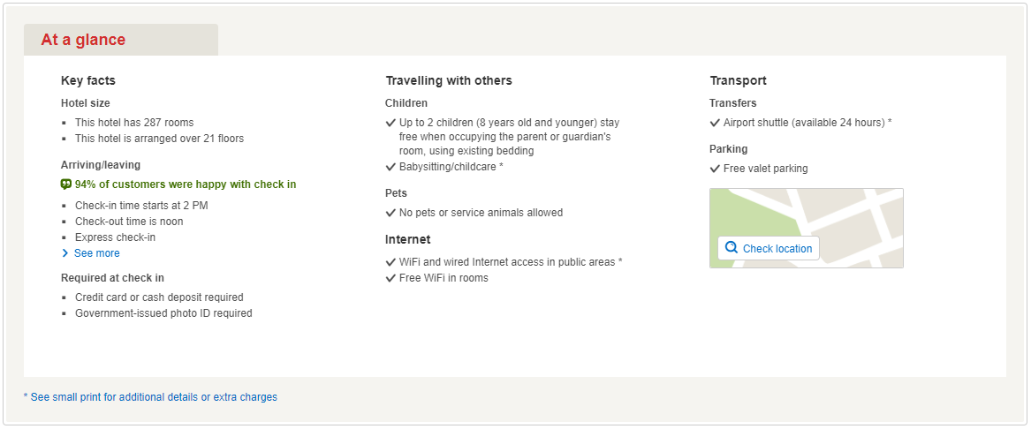Open the small print additional details link
Viewport: 1031px width, 429px height.
click(150, 397)
